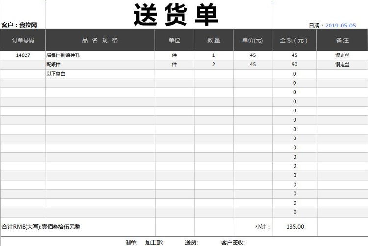Viewport: 368px width, 246px height.
Task: Click the 加工部 footer label
Action: tap(154, 242)
